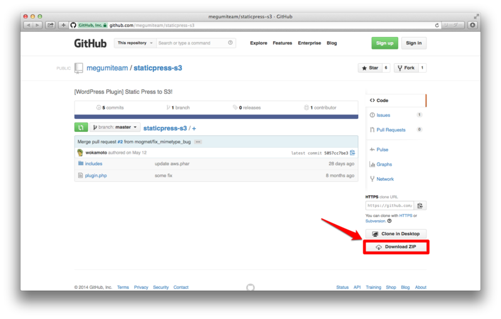Fork the repository
Viewport: 501px width, 319px height.
406,68
